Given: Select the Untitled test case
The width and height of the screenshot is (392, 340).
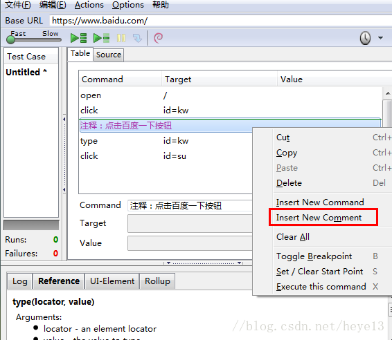Looking at the screenshot, I should 26,72.
